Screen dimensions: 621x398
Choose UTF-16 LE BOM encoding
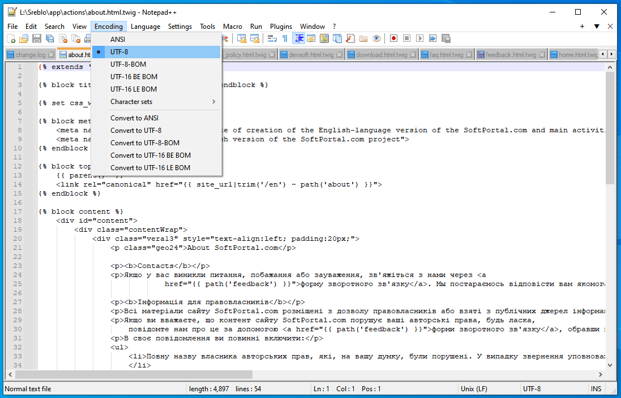[x=156, y=89]
